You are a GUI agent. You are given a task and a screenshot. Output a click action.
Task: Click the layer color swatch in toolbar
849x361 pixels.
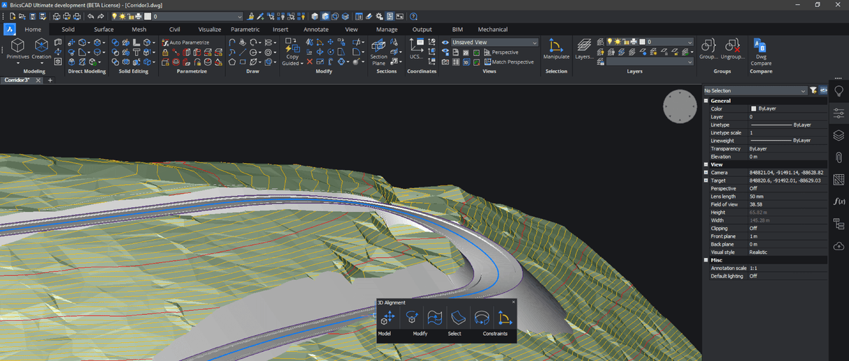[148, 16]
